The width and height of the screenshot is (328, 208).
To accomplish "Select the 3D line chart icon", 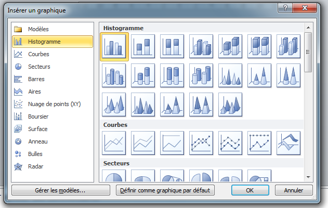I will pos(288,143).
